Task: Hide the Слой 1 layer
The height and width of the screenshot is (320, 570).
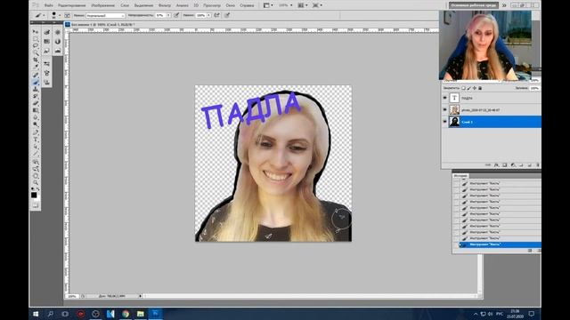Action: [445, 122]
